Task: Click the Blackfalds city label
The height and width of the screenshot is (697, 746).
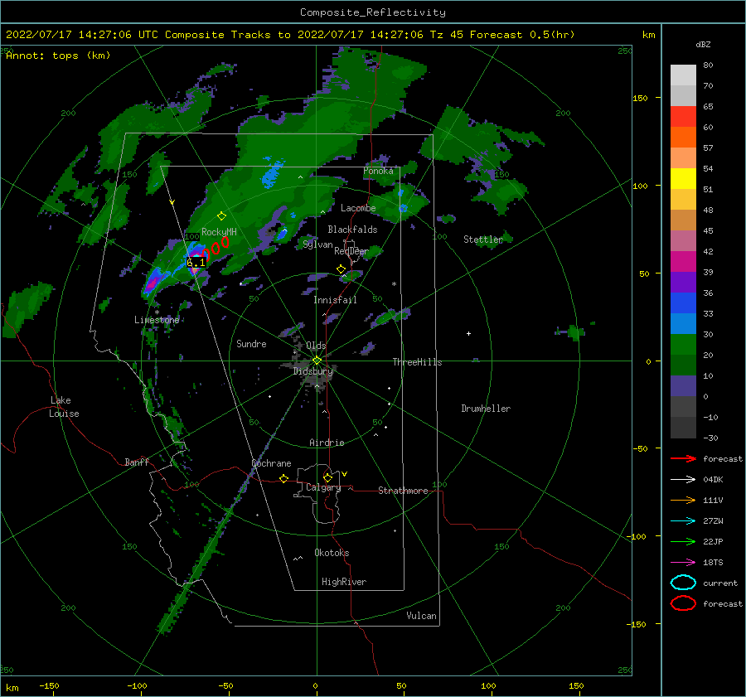Action: (352, 230)
